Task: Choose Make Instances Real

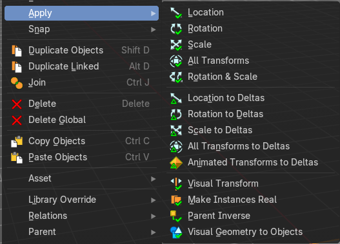Action: click(x=251, y=200)
